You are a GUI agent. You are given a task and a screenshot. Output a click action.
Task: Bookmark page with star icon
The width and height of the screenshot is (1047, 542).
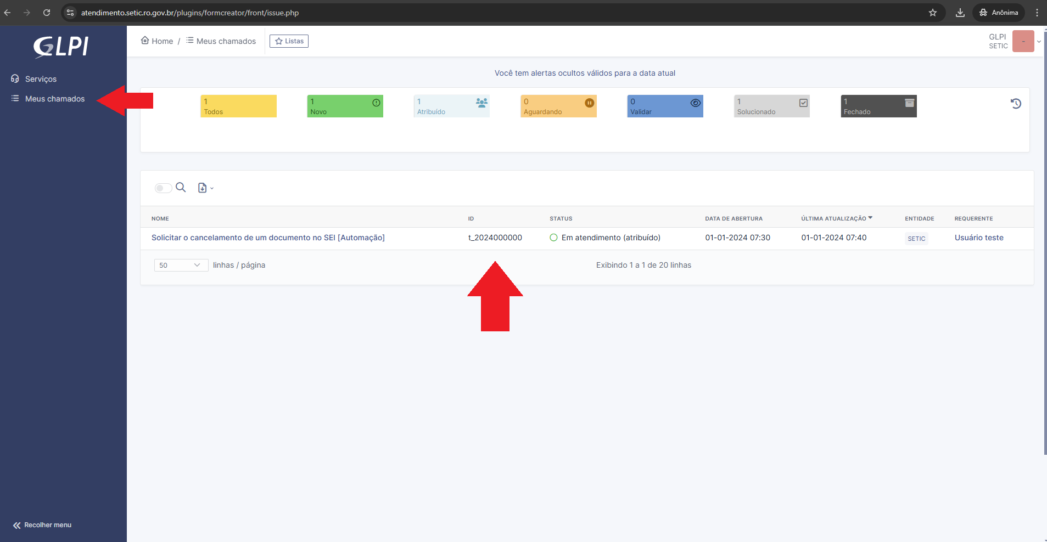coord(932,13)
